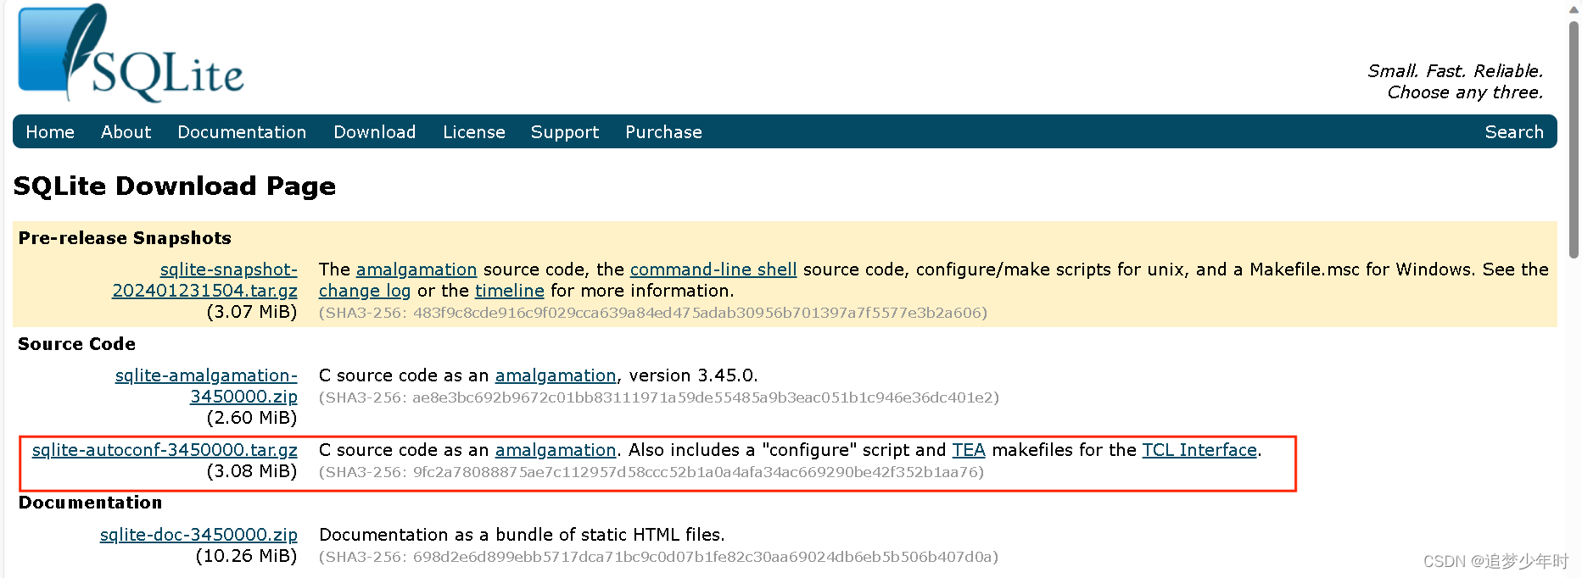Open amalgamation link in autoconf description

[x=556, y=450]
